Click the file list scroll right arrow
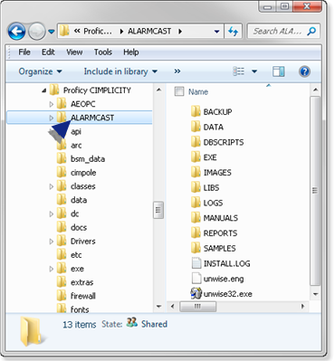This screenshot has height=361, width=335. 302,307
